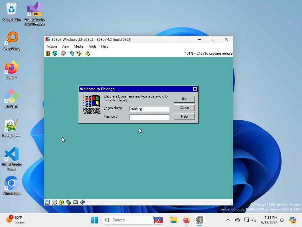This screenshot has height=227, width=302.
Task: Click the empty cartridge status bar icon
Action: (x=54, y=202)
